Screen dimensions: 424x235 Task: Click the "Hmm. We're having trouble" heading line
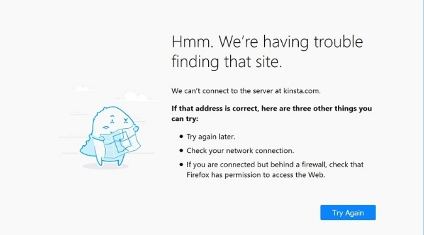coord(267,42)
